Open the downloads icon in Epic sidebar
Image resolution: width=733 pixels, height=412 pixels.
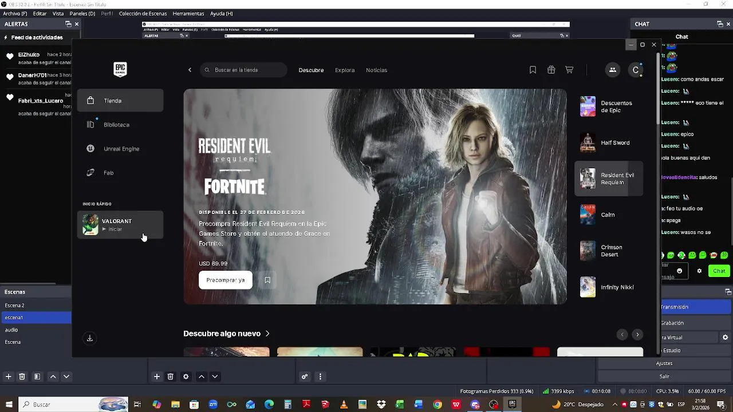90,338
